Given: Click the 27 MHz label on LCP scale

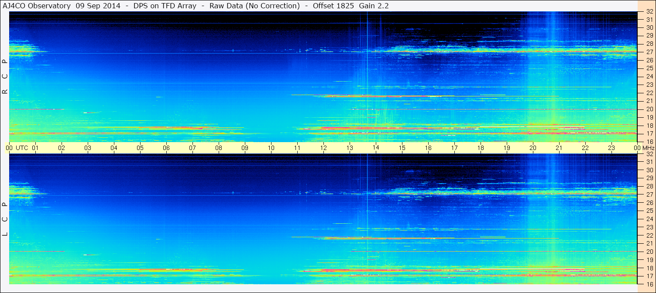Looking at the screenshot, I should (649, 194).
